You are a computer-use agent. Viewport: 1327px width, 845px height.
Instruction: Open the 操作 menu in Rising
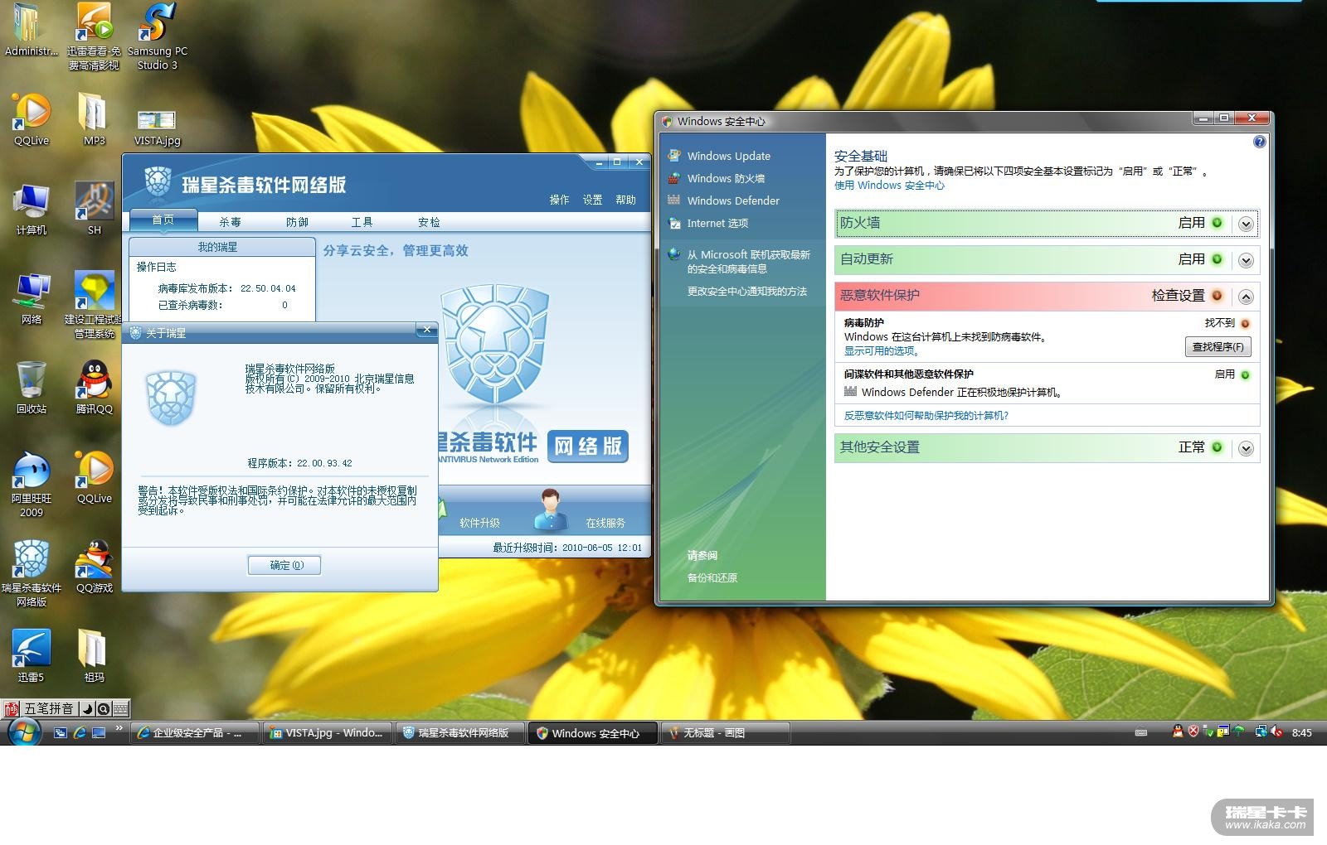pos(559,200)
